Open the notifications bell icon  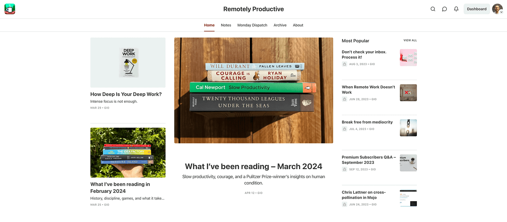[456, 9]
